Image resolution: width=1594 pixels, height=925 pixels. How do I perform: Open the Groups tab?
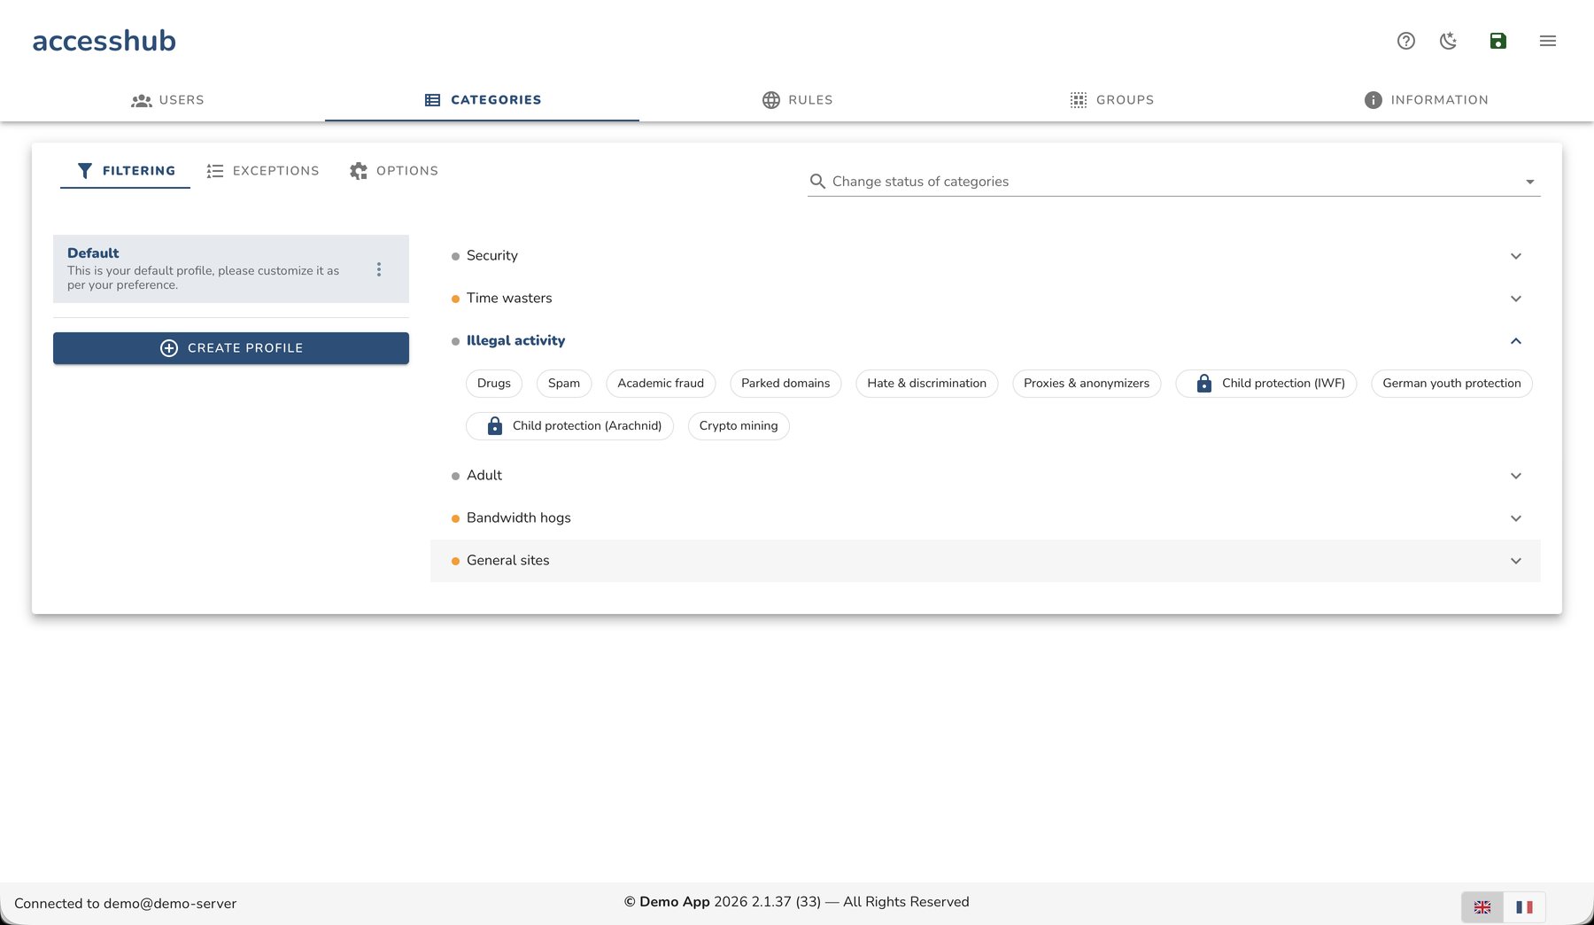(1111, 100)
